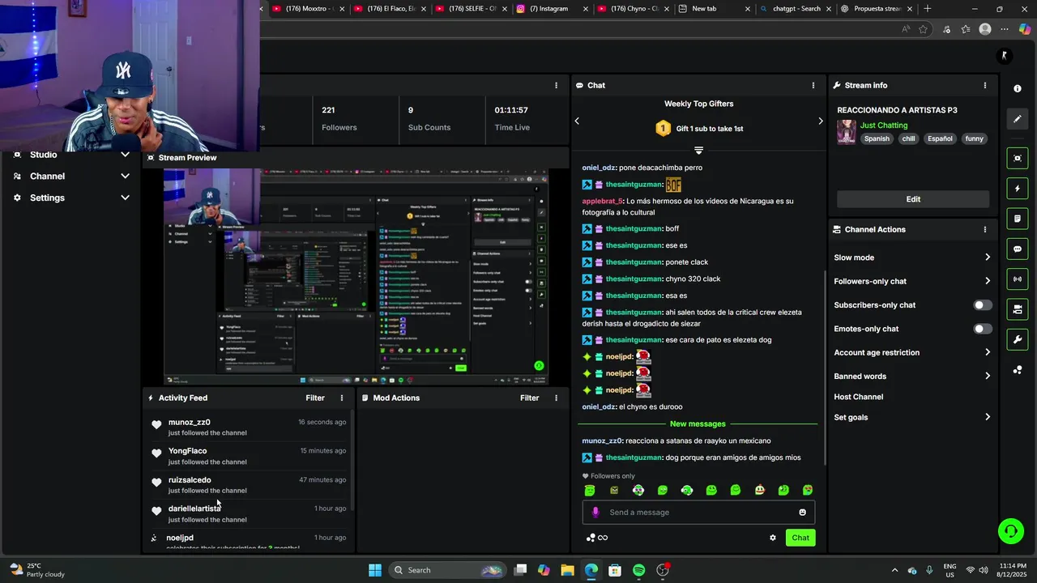Open the emoji picker in message box
1037x583 pixels.
click(803, 512)
